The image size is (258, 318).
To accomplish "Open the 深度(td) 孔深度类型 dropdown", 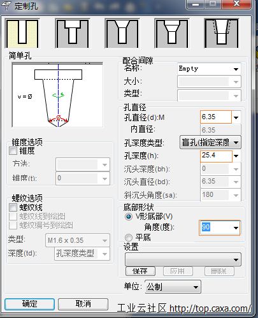I will tap(82, 254).
